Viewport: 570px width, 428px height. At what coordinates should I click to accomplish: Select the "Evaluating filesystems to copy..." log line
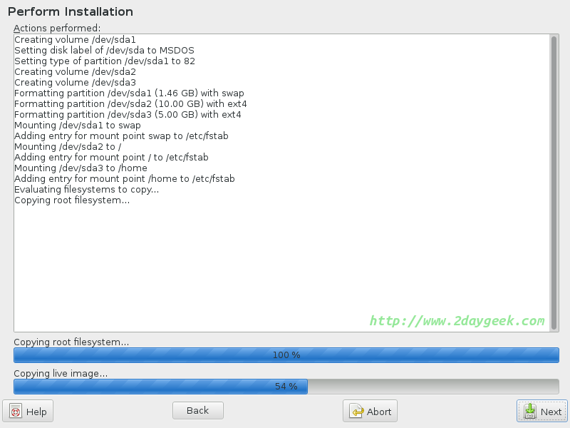tap(86, 190)
